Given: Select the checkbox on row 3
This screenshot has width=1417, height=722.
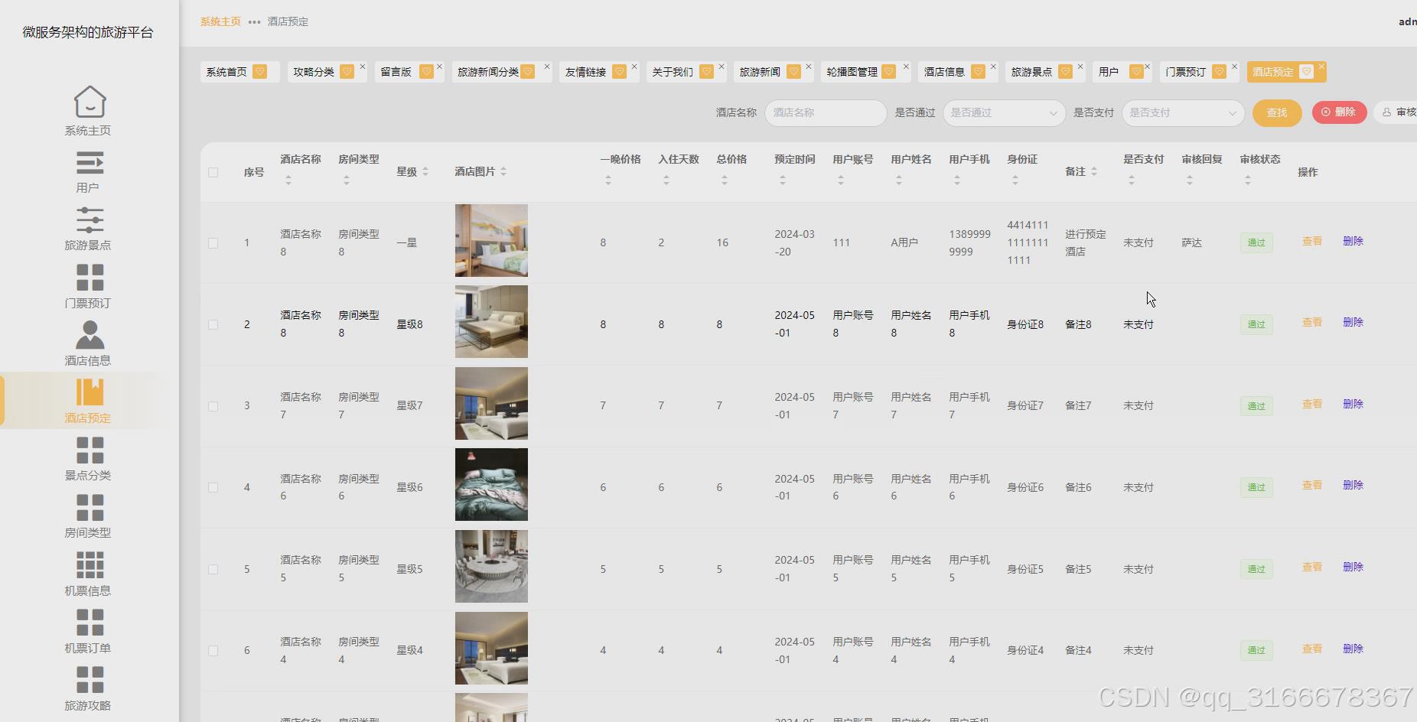Looking at the screenshot, I should pos(213,406).
